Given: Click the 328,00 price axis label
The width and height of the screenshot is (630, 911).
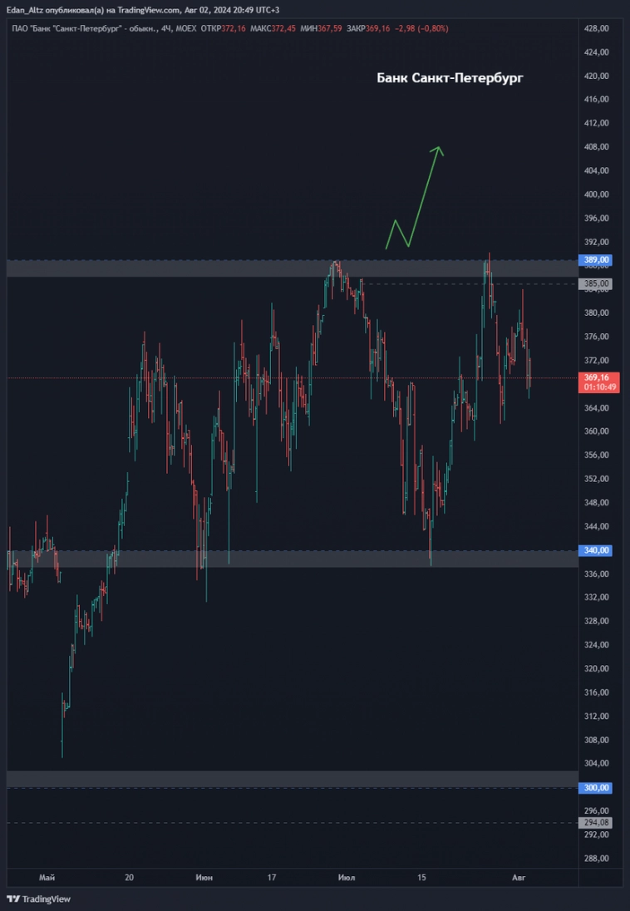Looking at the screenshot, I should coord(597,621).
